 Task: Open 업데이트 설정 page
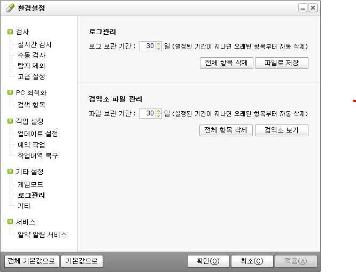[x=38, y=134]
